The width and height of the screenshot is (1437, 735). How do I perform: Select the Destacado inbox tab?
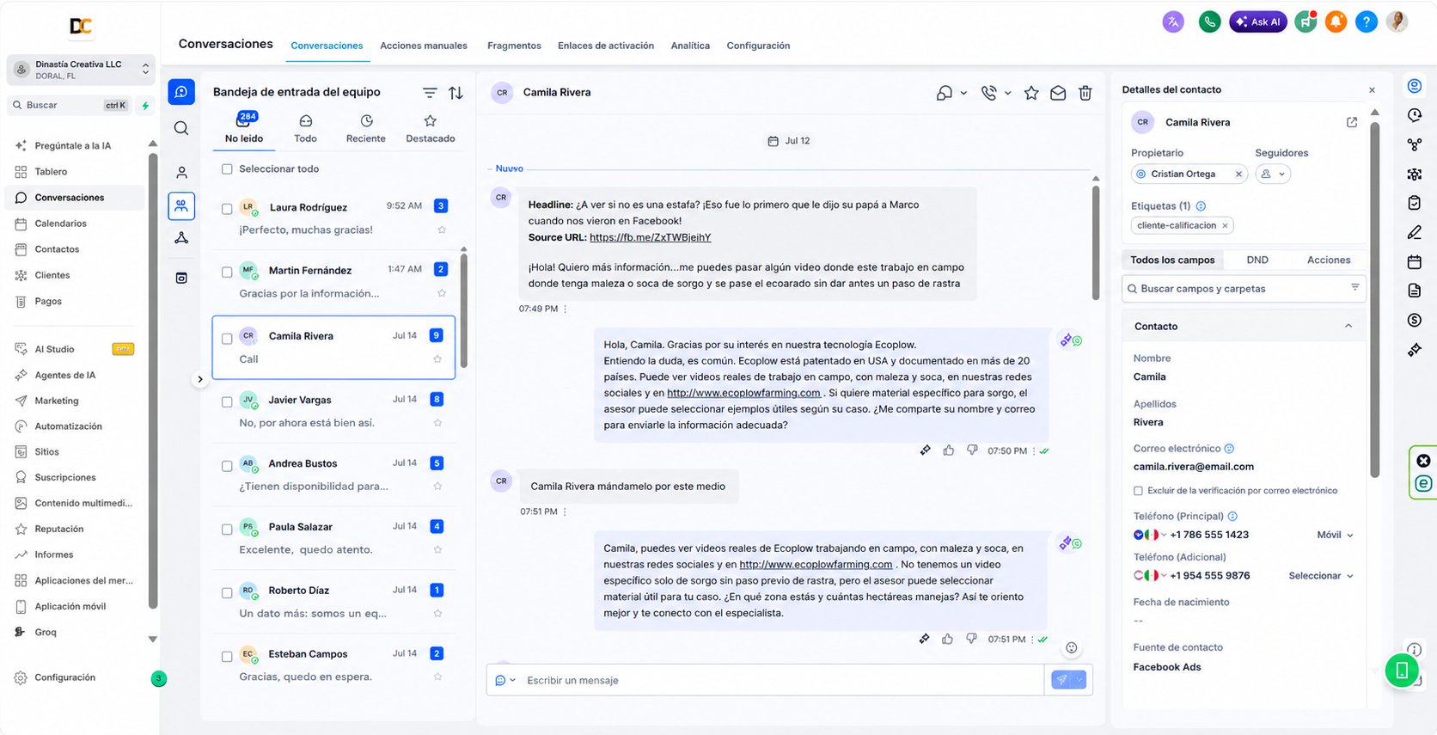click(431, 129)
